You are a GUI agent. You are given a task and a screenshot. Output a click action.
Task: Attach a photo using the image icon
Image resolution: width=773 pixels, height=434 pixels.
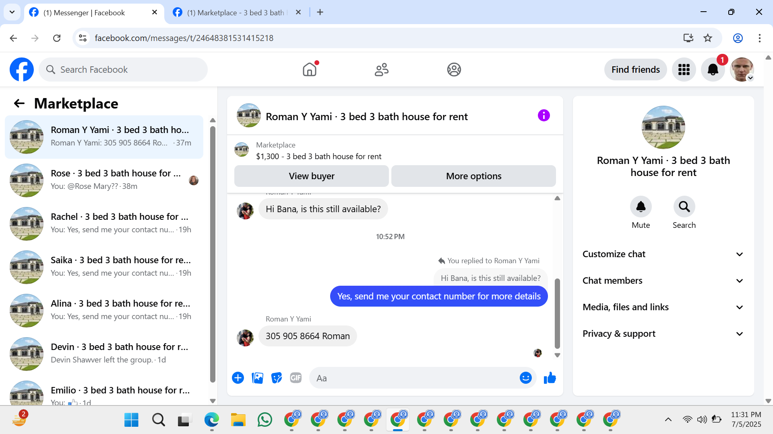[257, 378]
